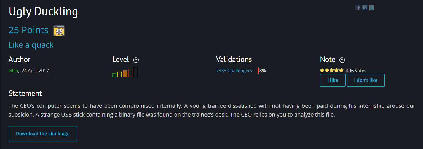The height and width of the screenshot is (149, 423).
Task: Share the challenge on Facebook
Action: [358, 7]
